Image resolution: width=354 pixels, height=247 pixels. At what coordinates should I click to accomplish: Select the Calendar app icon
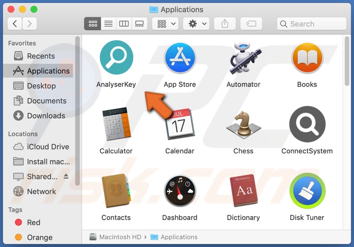click(180, 124)
